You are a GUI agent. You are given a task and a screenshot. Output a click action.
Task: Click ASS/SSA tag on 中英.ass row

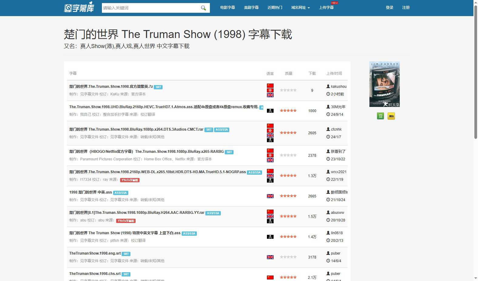pos(121,193)
